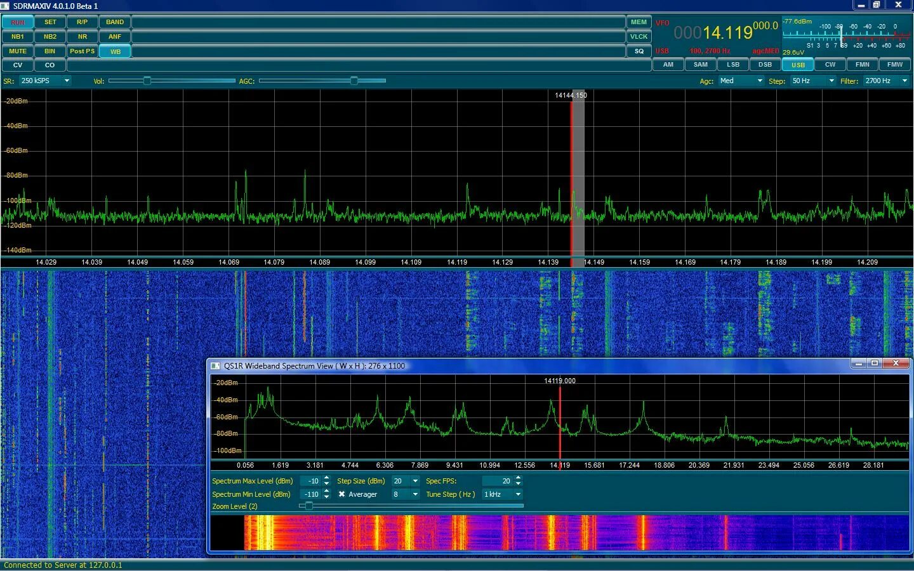This screenshot has width=914, height=571.
Task: Select AM demodulation mode
Action: (668, 65)
